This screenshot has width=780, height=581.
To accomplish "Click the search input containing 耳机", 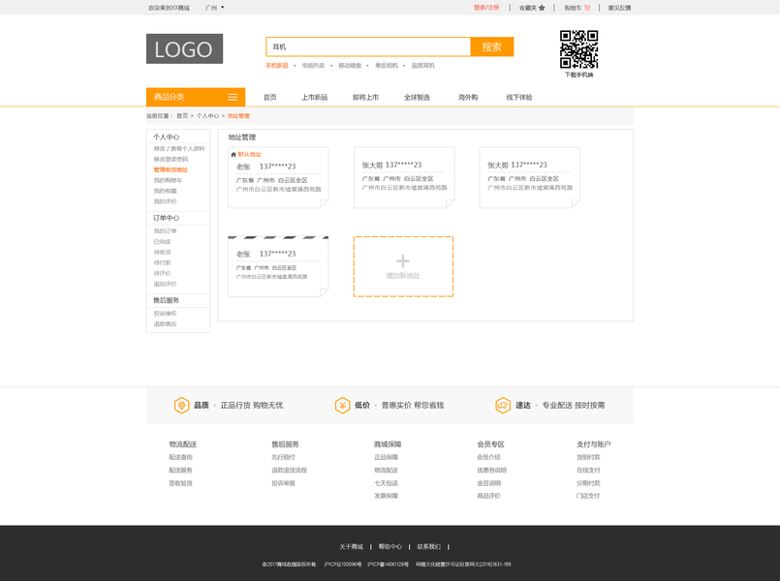I will (x=368, y=46).
